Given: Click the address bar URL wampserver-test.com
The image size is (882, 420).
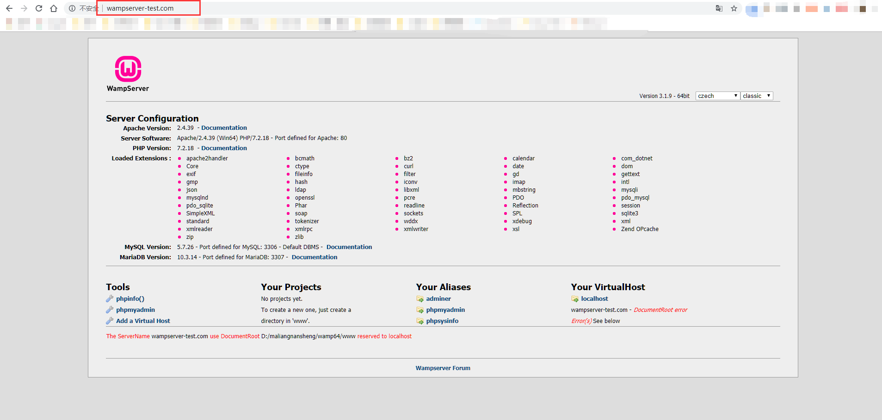Looking at the screenshot, I should coord(140,8).
